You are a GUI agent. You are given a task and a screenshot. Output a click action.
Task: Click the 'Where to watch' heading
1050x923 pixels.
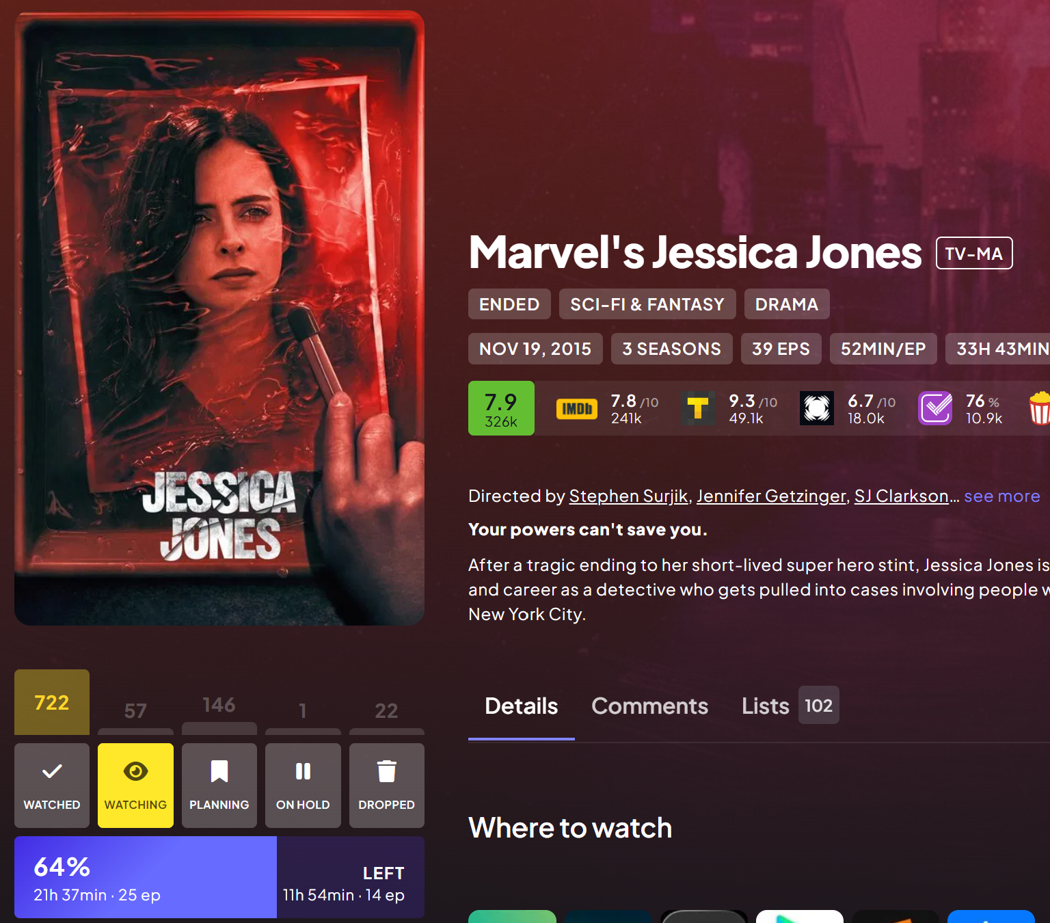(x=570, y=828)
